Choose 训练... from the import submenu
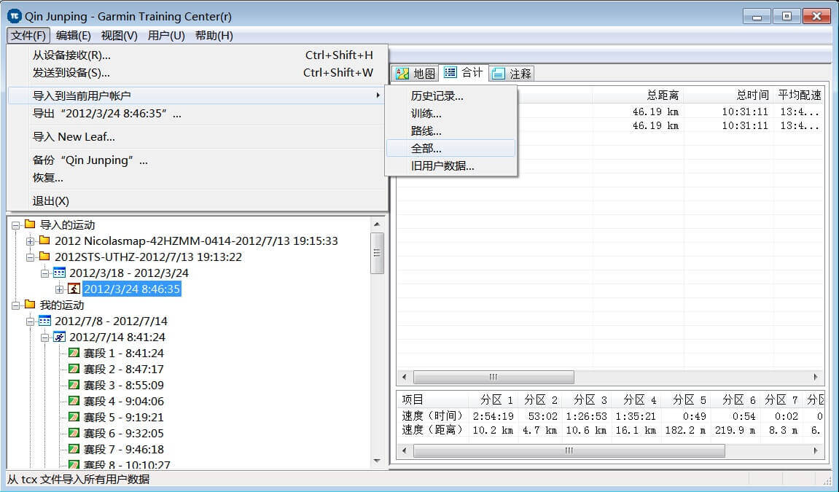Screen dimensions: 839x492 tap(450, 114)
